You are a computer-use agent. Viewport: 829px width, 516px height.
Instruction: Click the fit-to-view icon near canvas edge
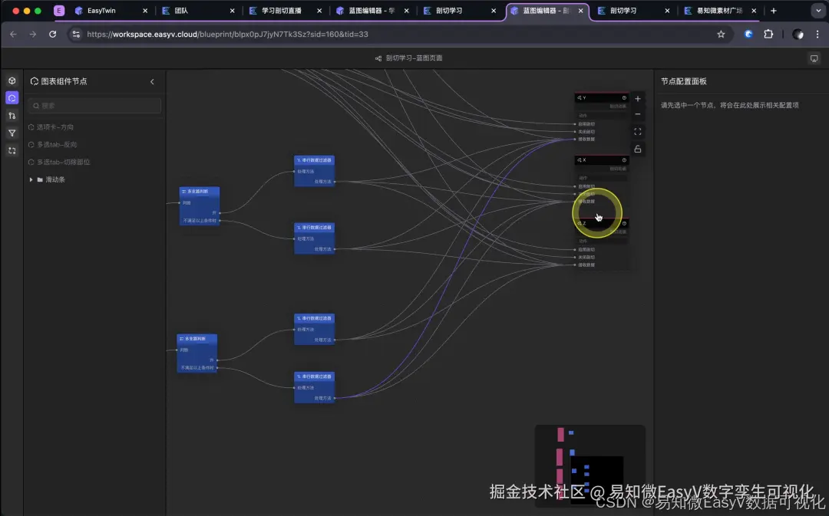click(637, 130)
